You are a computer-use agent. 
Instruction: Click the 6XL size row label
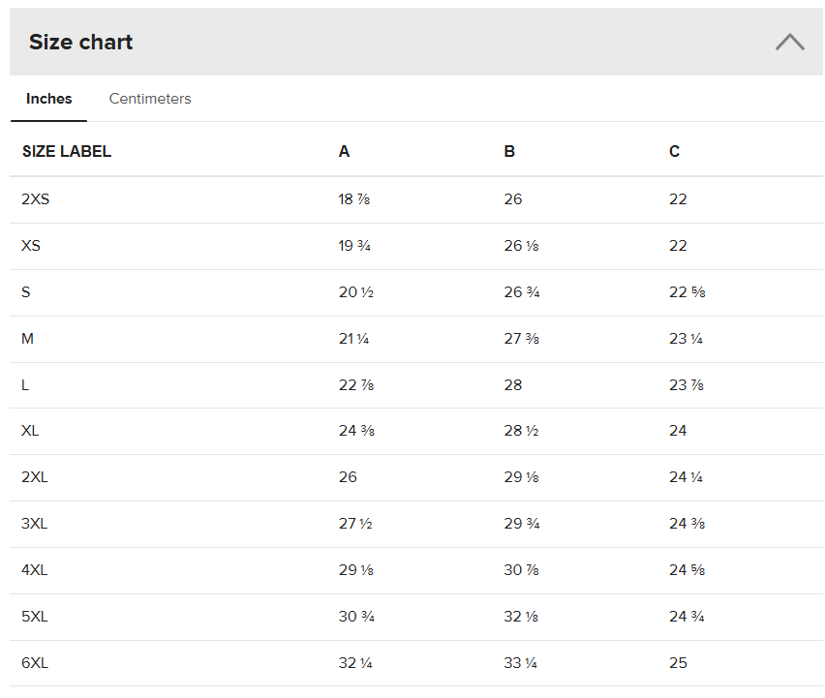(35, 663)
